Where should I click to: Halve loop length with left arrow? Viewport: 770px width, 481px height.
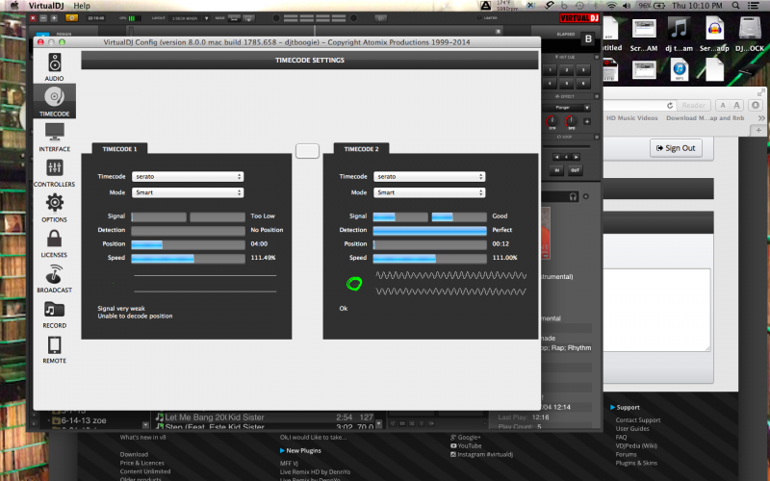coord(556,157)
